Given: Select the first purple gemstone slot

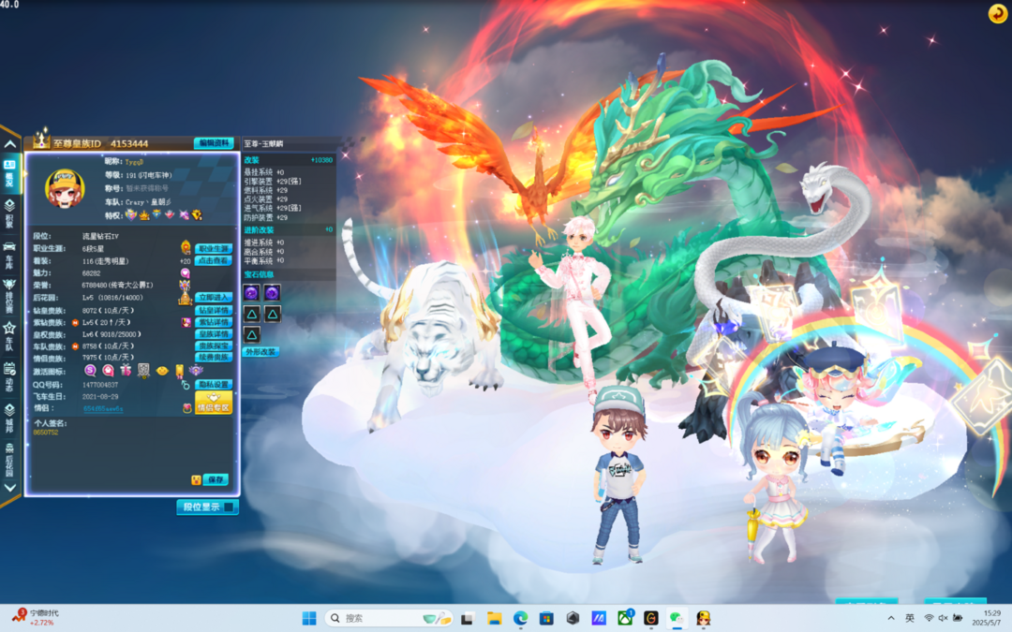Looking at the screenshot, I should [x=252, y=293].
